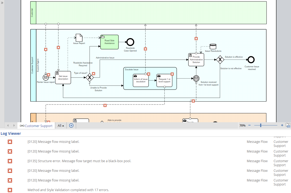Click the zoom level slider
The height and width of the screenshot is (193, 291).
click(x=261, y=125)
